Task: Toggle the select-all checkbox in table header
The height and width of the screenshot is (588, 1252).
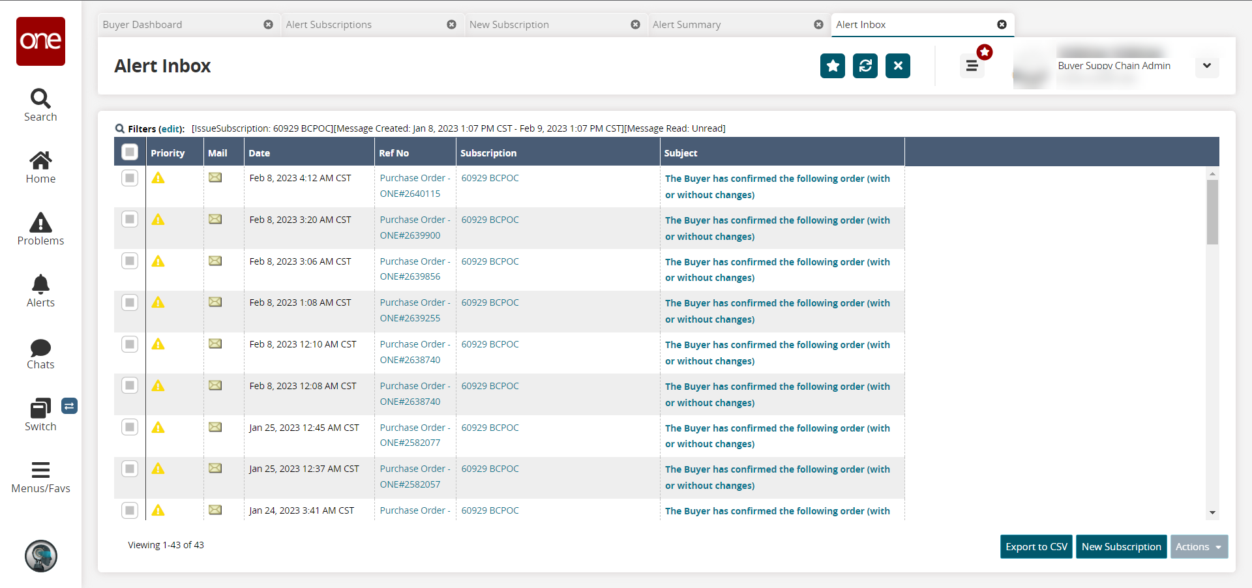Action: tap(130, 152)
